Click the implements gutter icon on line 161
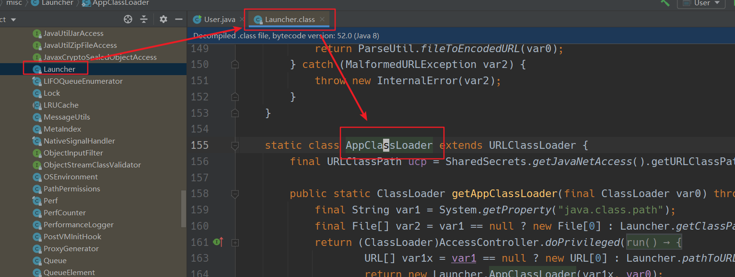The width and height of the screenshot is (735, 277). click(219, 243)
